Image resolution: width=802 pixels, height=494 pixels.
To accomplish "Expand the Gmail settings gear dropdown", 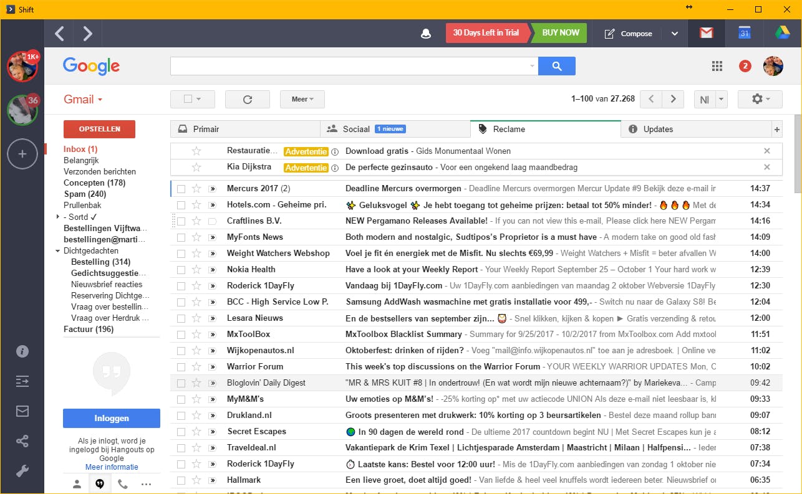I will pos(760,99).
